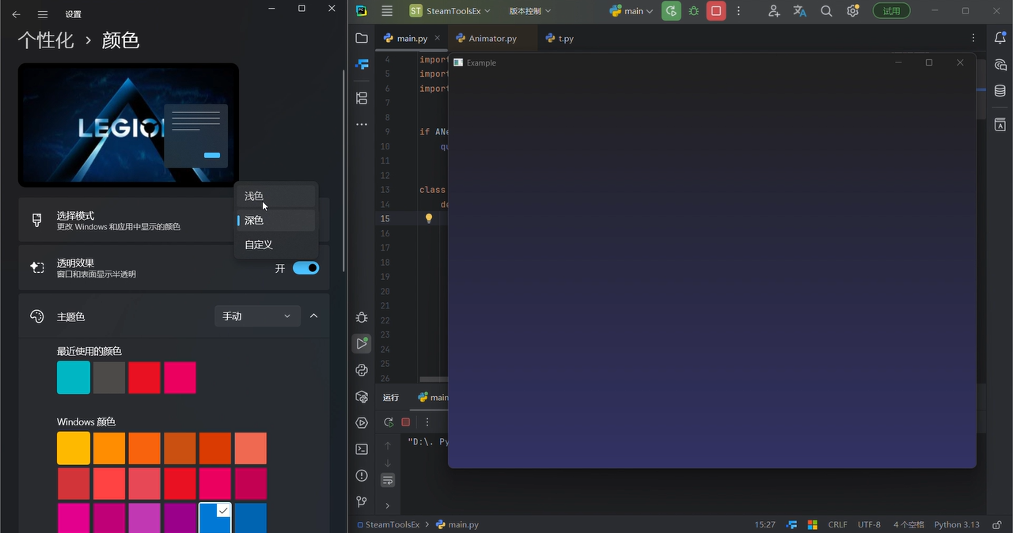Click the checked blue accent color swatch
The height and width of the screenshot is (533, 1013).
click(x=214, y=518)
